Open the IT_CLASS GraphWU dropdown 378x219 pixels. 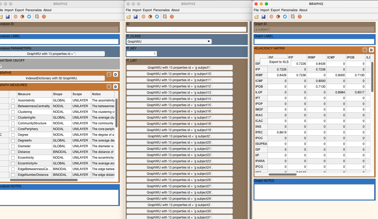pyautogui.click(x=169, y=42)
